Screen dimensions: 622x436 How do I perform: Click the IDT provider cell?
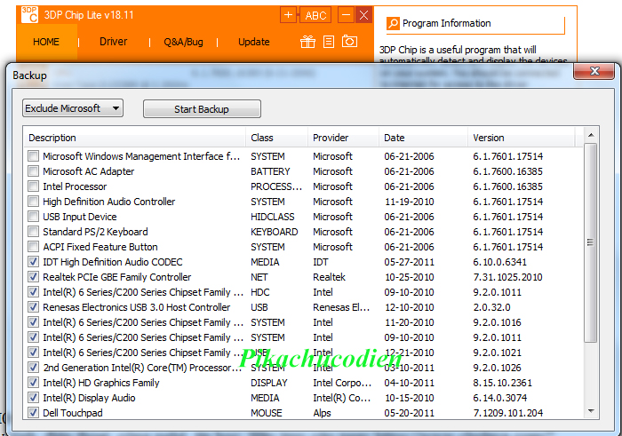[321, 262]
